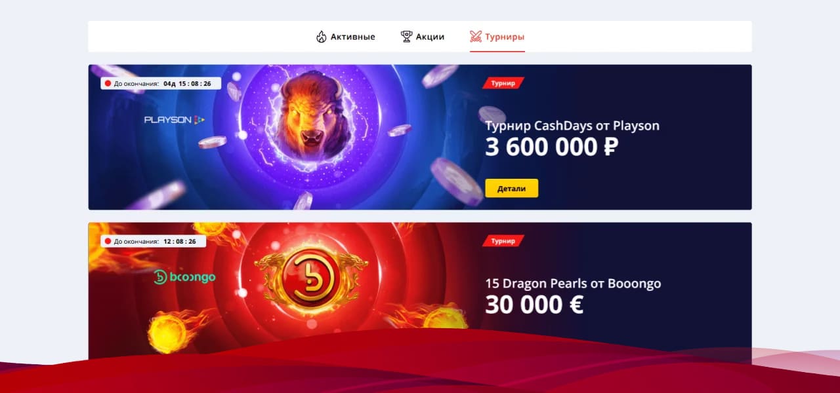Open the 15 Dragon Pearls от Booongo title
The height and width of the screenshot is (393, 840).
click(x=573, y=284)
